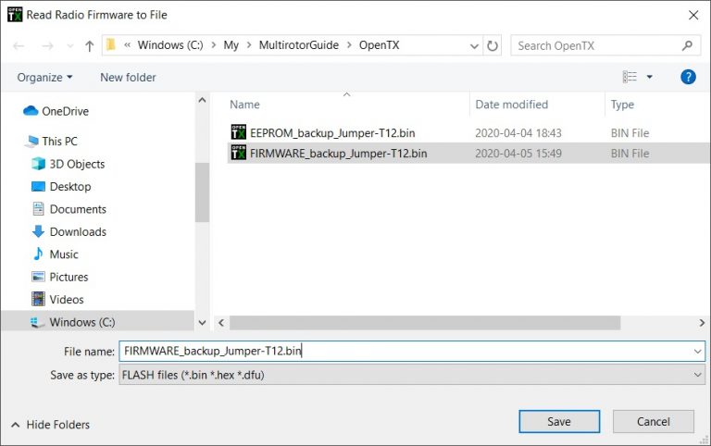Click the Downloads arrow icon
This screenshot has height=446, width=711.
[x=39, y=231]
